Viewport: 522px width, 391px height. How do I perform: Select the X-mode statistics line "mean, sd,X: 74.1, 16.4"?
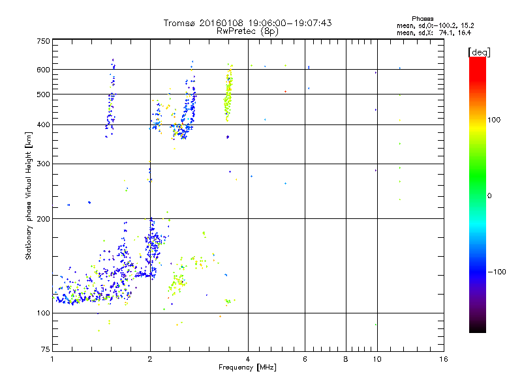(434, 33)
